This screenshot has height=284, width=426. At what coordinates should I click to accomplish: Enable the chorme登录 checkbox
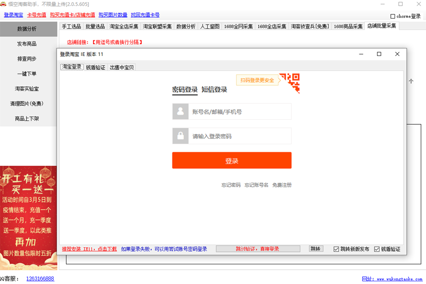[393, 17]
